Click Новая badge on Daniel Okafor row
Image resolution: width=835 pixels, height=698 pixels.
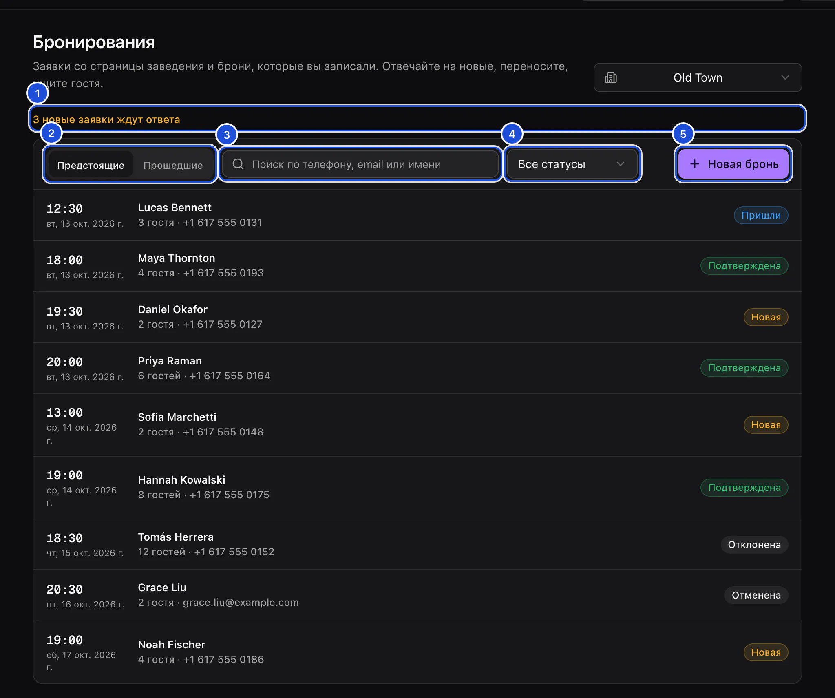[766, 317]
